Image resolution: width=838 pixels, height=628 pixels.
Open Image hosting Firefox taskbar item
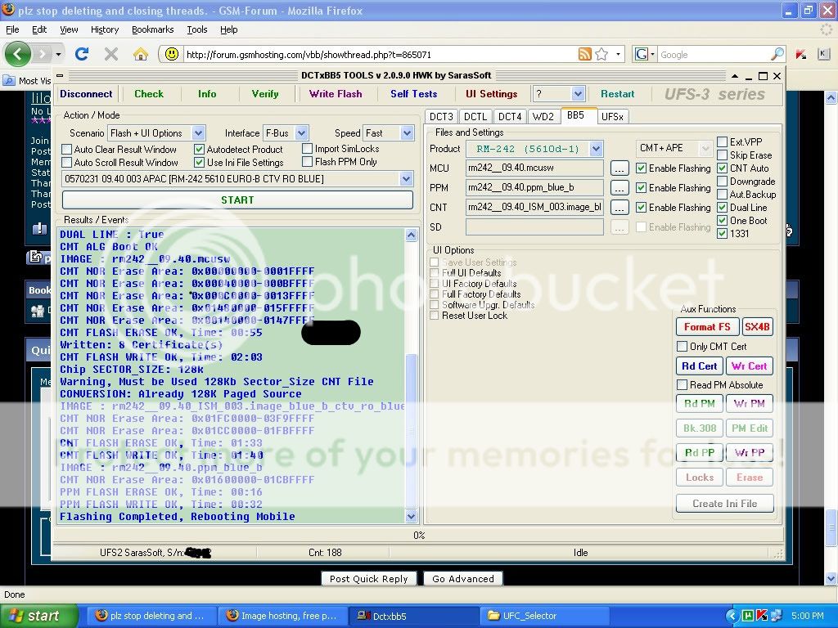pos(282,616)
